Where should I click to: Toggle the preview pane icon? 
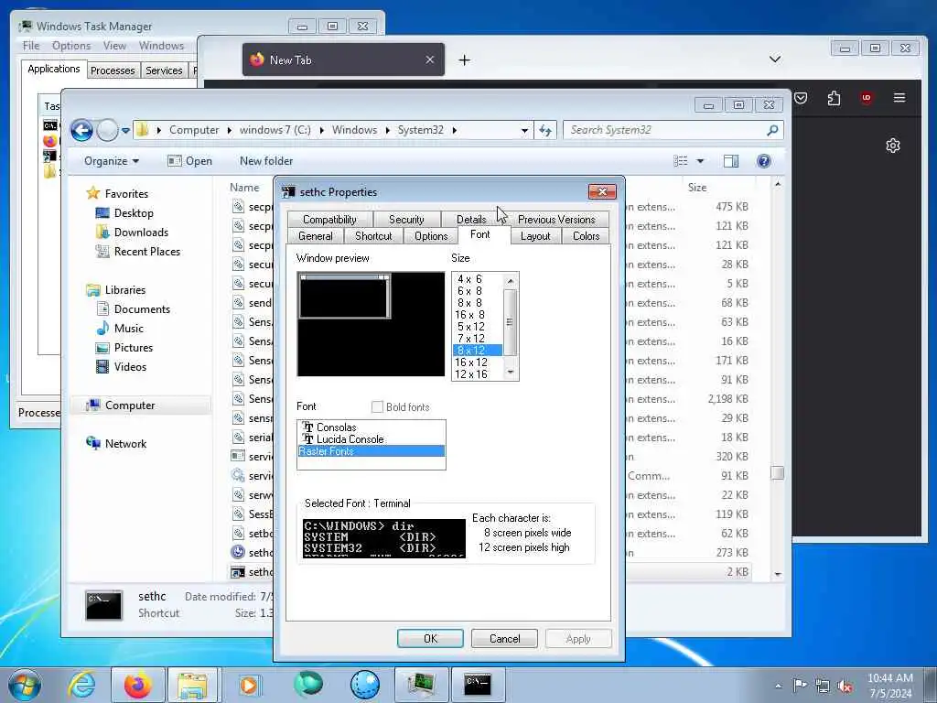click(731, 161)
